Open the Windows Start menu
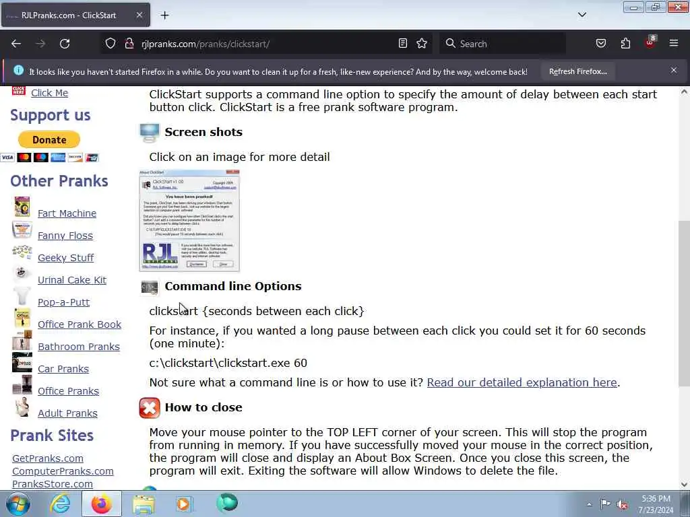 [18, 504]
